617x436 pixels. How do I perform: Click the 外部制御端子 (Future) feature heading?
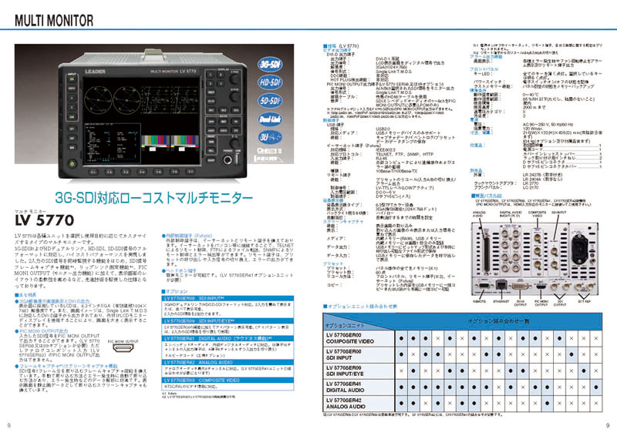187,236
